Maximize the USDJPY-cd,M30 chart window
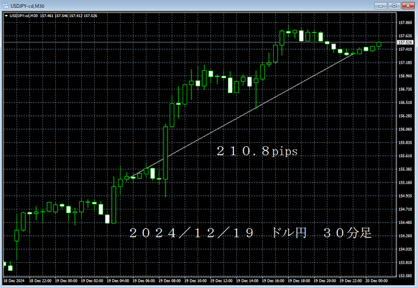This screenshot has height=288, width=418. coord(394,6)
